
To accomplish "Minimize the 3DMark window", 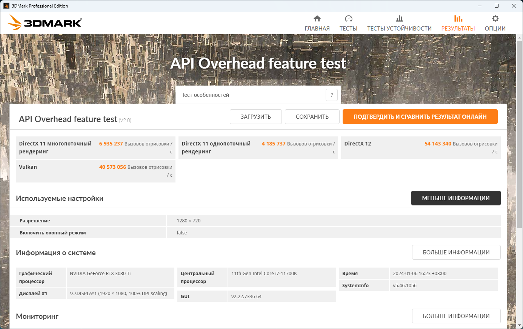I will (480, 6).
